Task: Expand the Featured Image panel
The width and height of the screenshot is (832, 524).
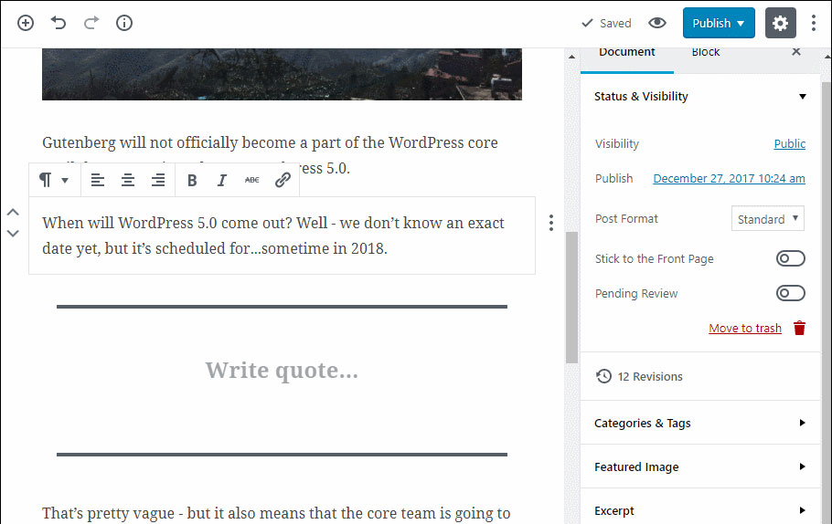Action: pos(700,466)
